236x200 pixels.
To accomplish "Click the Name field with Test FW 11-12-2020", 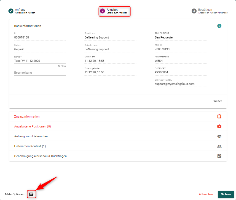I will point(40,61).
